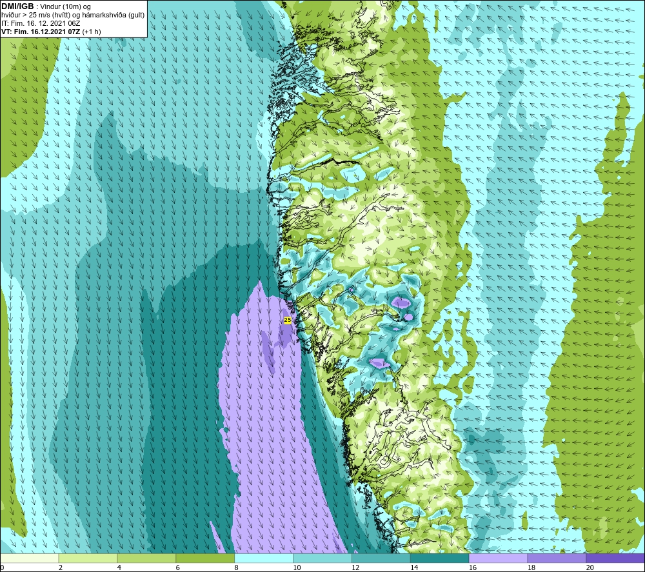Click the scale label '0'

point(2,567)
